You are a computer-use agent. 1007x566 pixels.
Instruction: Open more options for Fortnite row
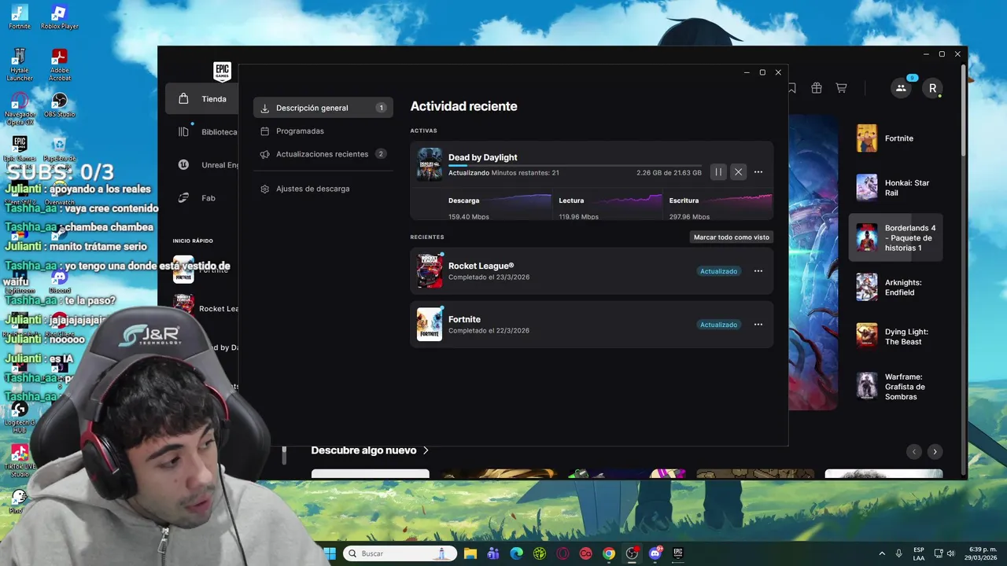(758, 325)
